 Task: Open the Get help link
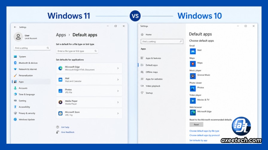point(65,127)
